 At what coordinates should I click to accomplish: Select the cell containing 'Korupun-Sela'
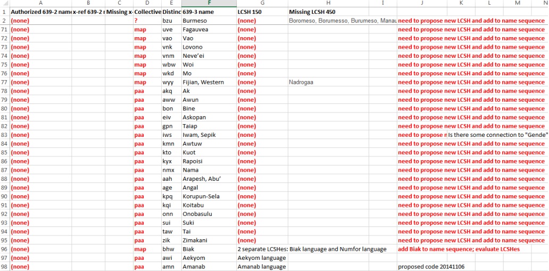pyautogui.click(x=209, y=196)
